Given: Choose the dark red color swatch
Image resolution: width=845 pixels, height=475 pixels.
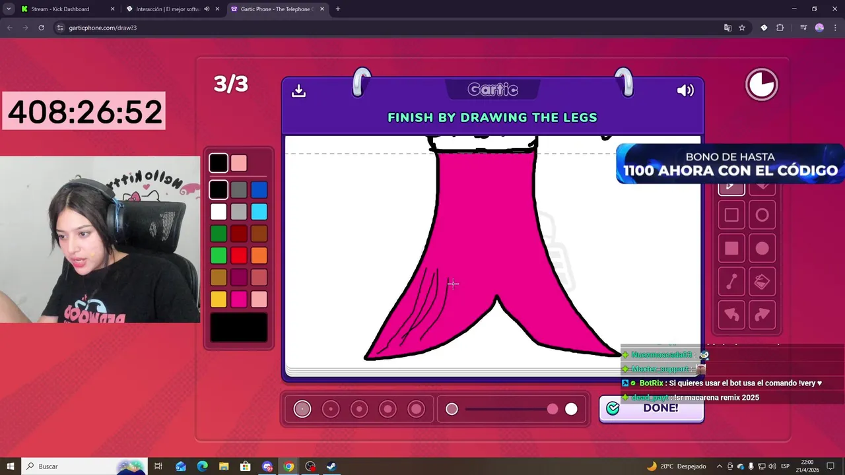Looking at the screenshot, I should pyautogui.click(x=239, y=234).
